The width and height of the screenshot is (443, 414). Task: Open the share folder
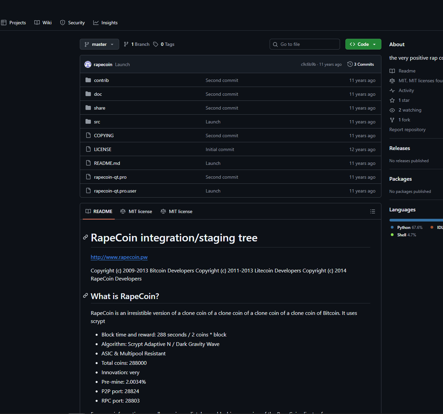click(x=100, y=108)
